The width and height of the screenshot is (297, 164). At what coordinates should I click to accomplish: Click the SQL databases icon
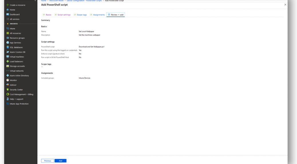pos(7,47)
